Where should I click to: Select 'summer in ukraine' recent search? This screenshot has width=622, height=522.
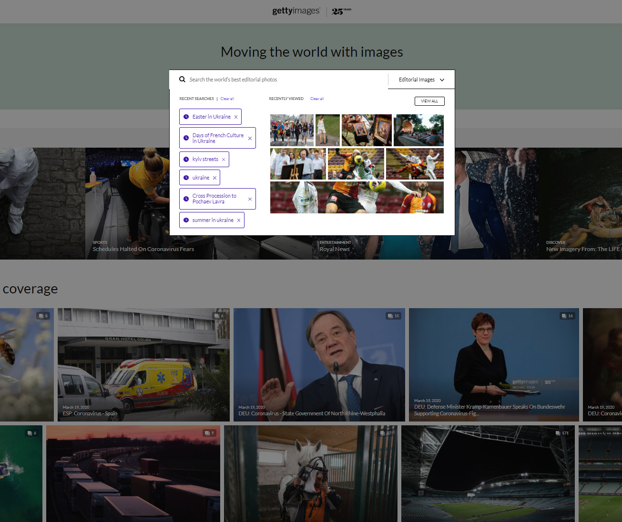213,220
